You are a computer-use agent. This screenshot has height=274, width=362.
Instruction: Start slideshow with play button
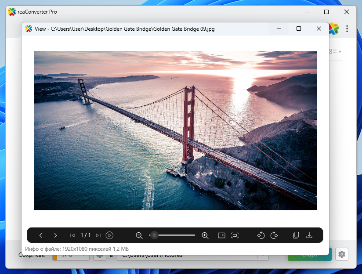tap(110, 235)
